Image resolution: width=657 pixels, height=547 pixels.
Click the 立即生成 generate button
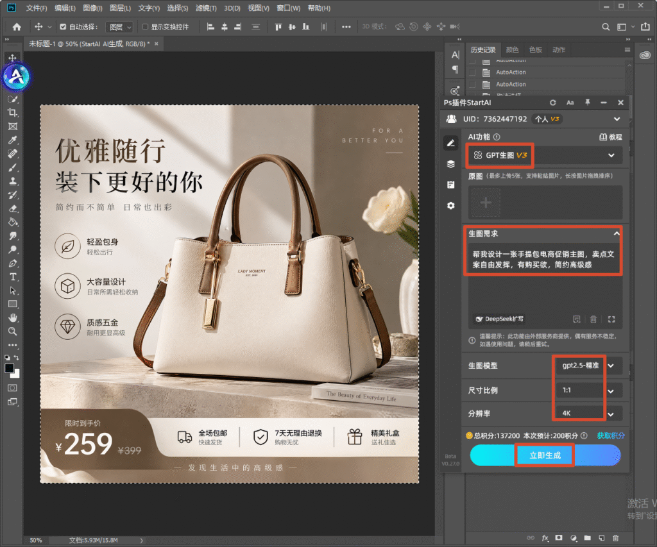pyautogui.click(x=545, y=455)
